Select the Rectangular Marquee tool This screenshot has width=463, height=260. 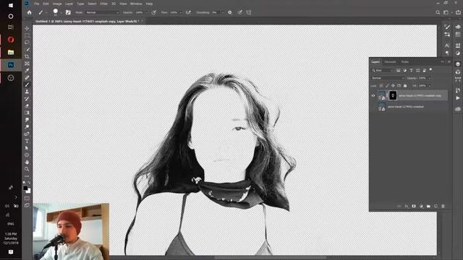pos(27,35)
